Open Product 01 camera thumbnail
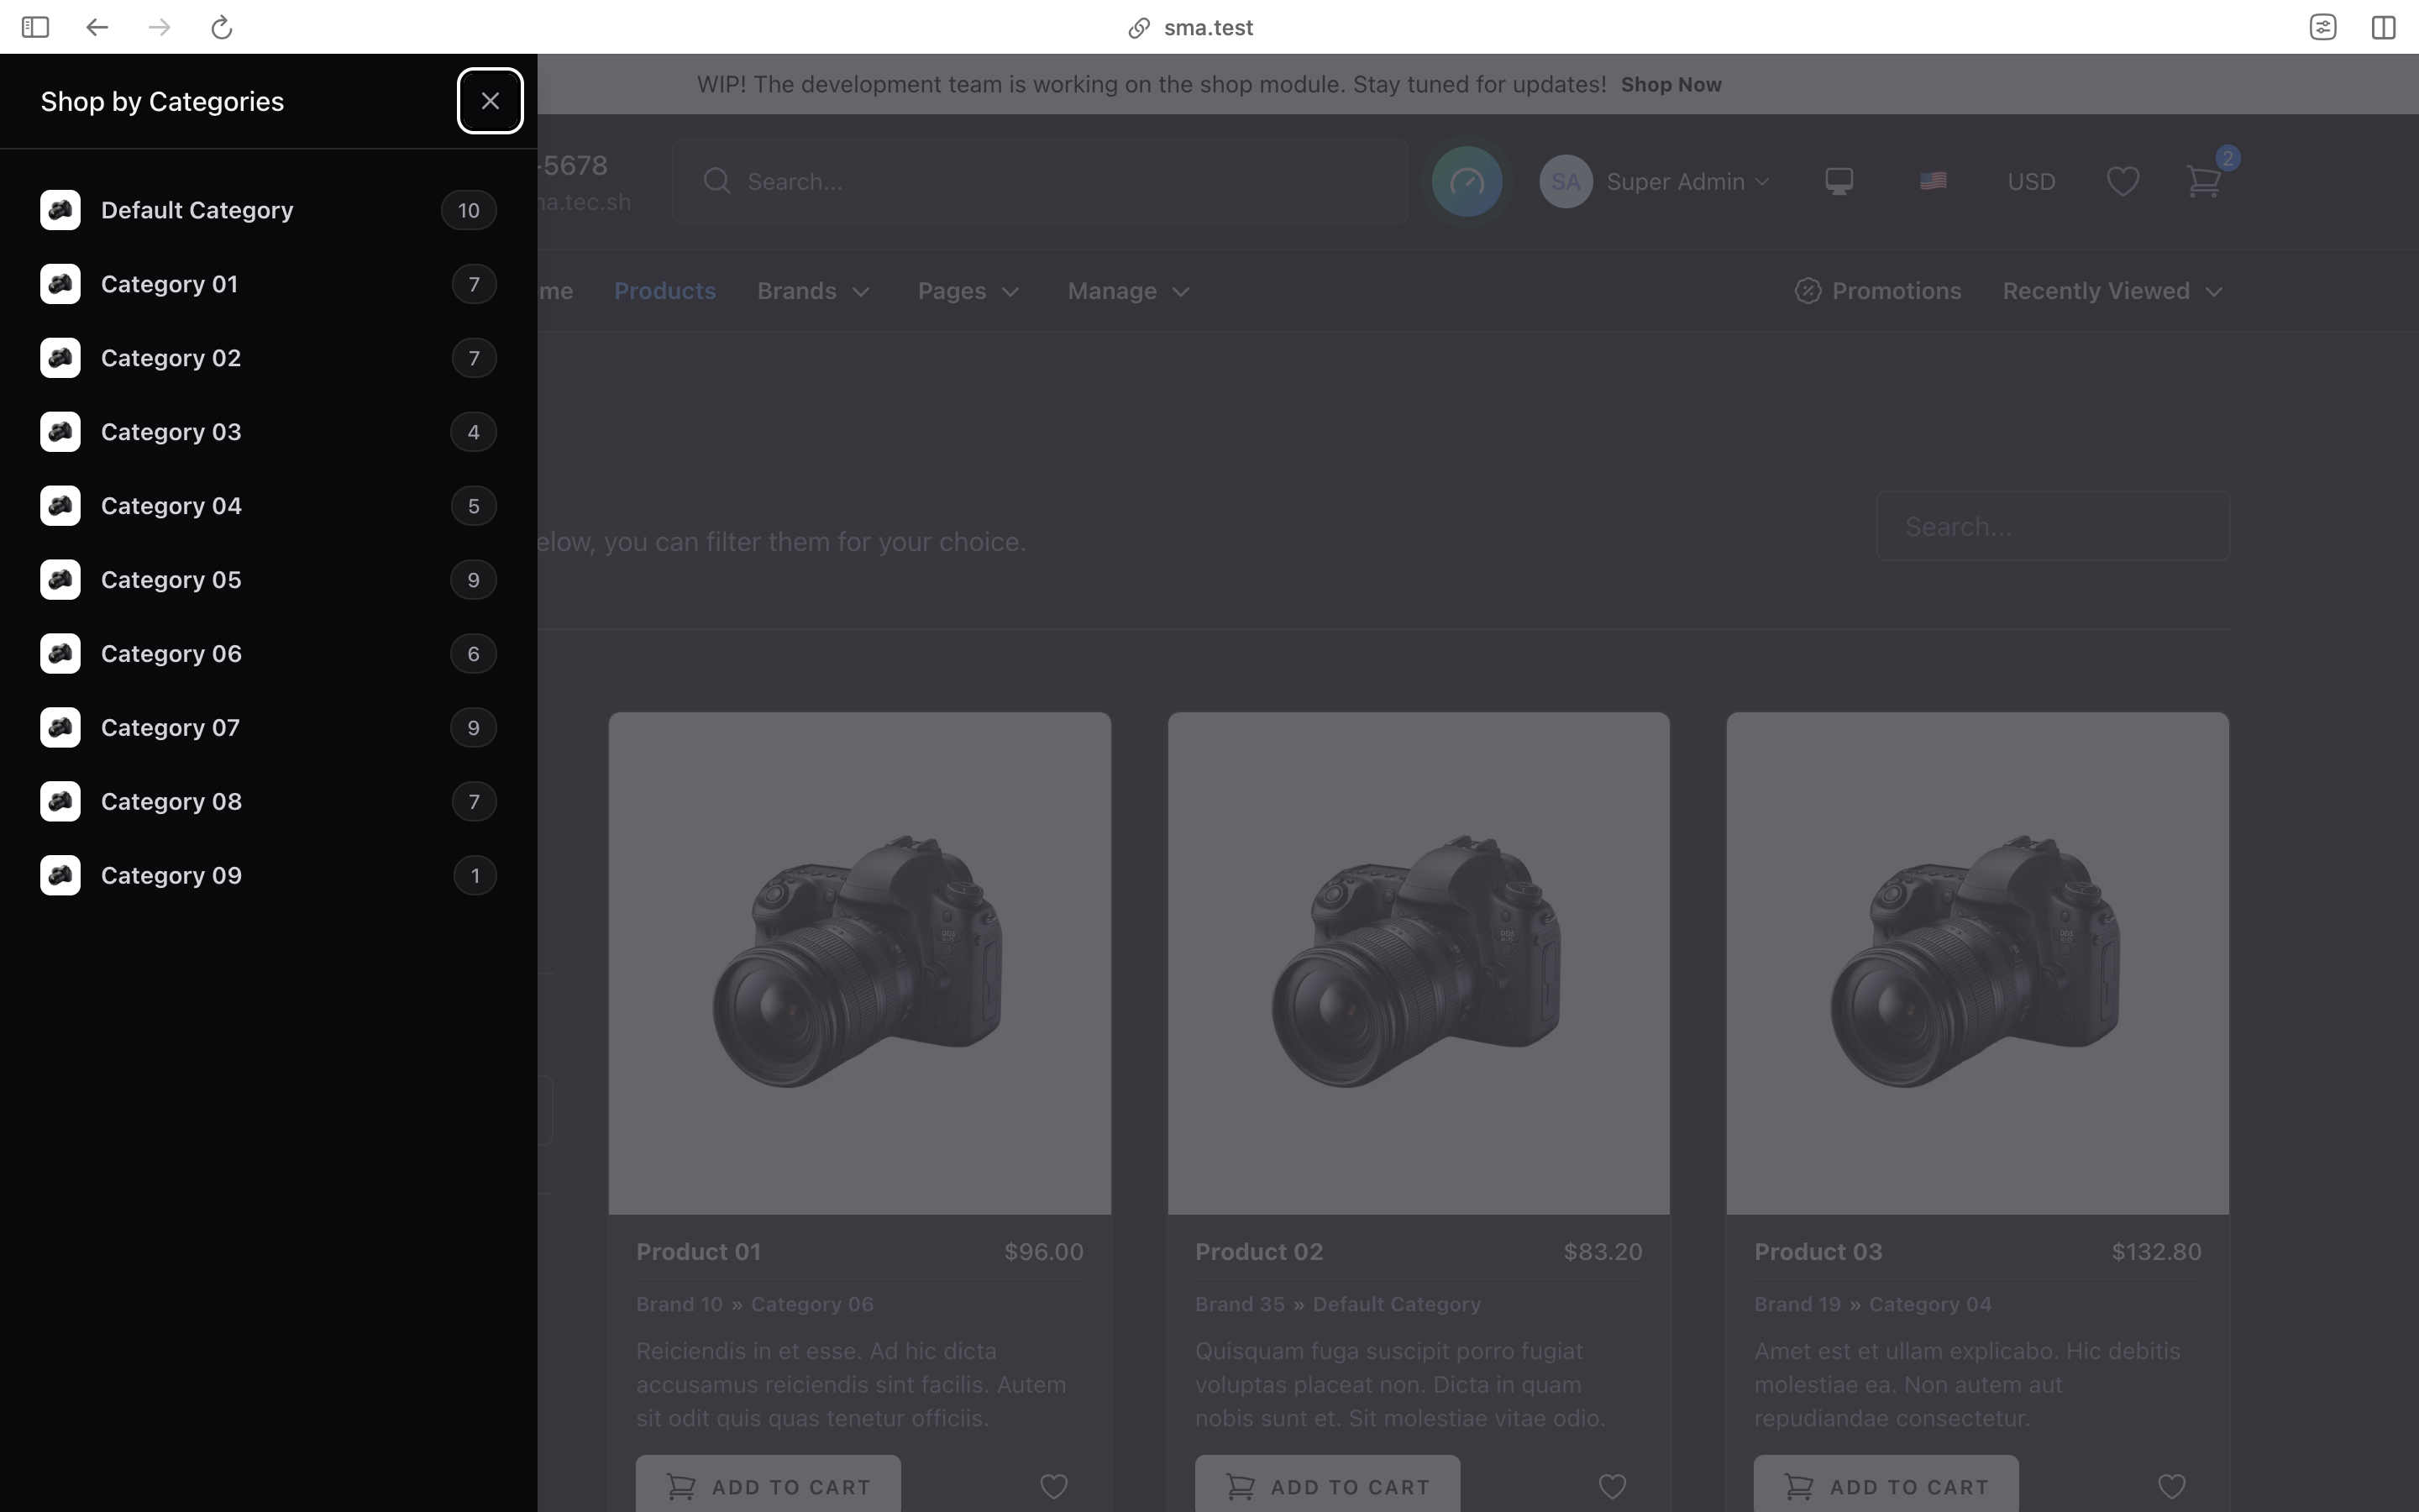Viewport: 2419px width, 1512px height. tap(859, 963)
